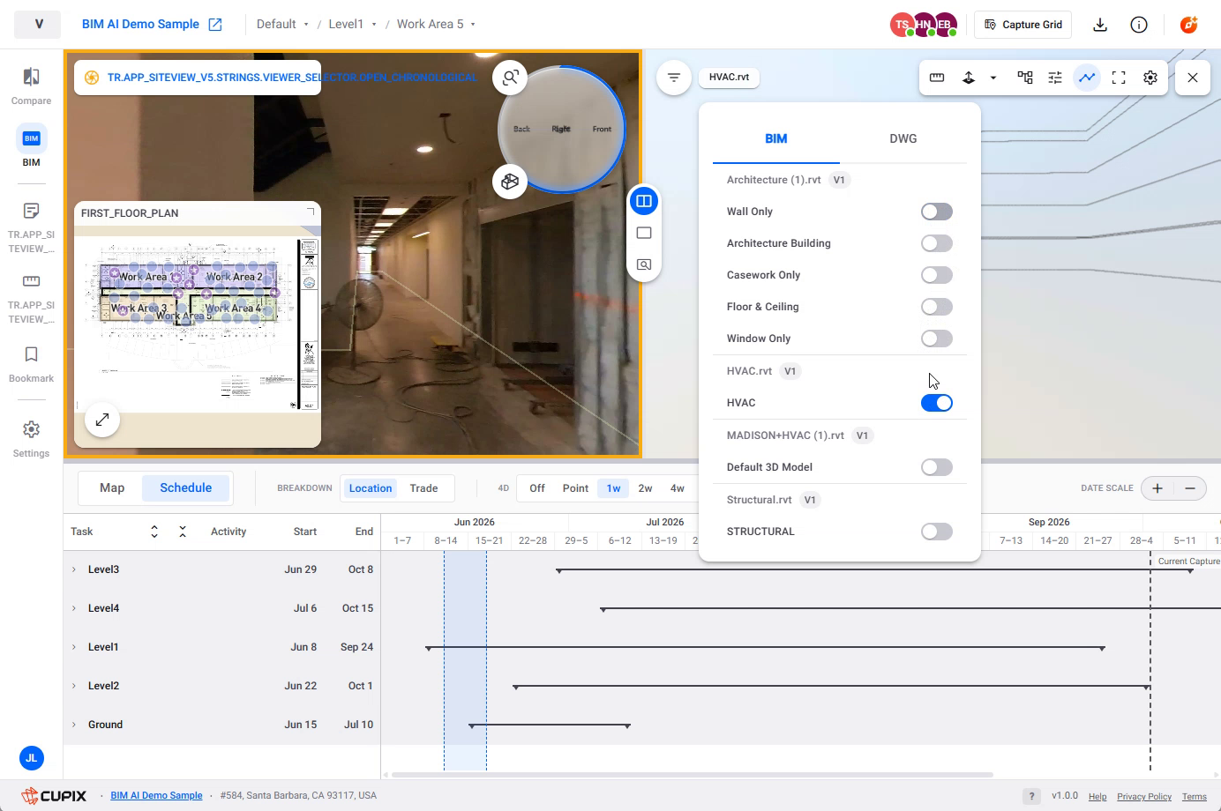This screenshot has width=1221, height=811.
Task: Enable Default 3D Model toggle
Action: click(x=937, y=467)
